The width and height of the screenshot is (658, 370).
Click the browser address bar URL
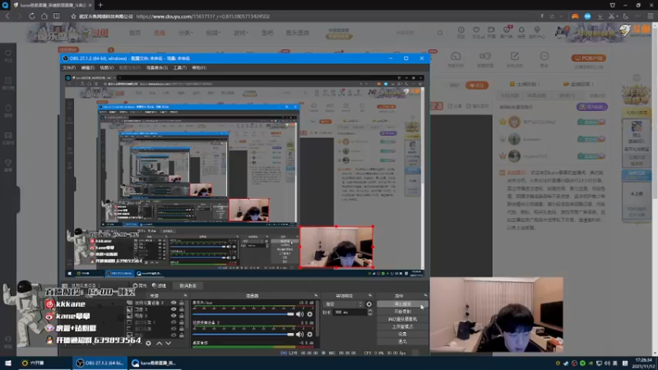pos(202,16)
